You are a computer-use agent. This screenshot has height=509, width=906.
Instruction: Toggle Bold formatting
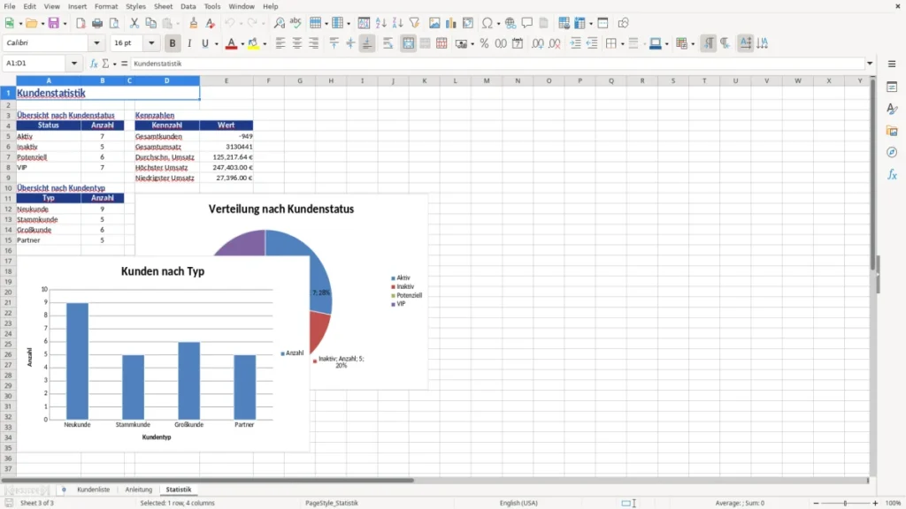(173, 43)
